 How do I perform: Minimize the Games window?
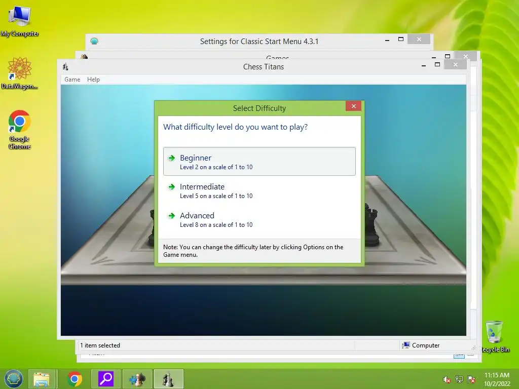pyautogui.click(x=434, y=57)
